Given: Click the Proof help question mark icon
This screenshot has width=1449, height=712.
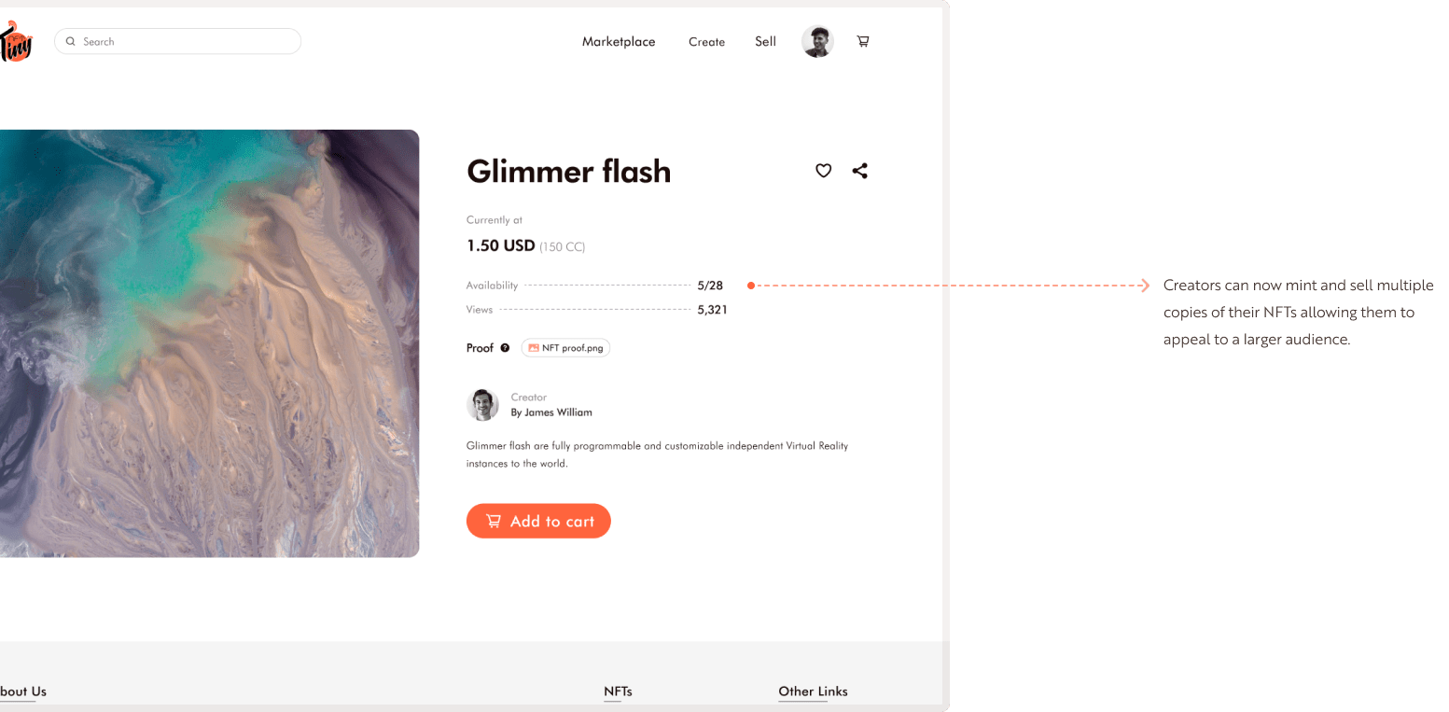Looking at the screenshot, I should pos(505,348).
